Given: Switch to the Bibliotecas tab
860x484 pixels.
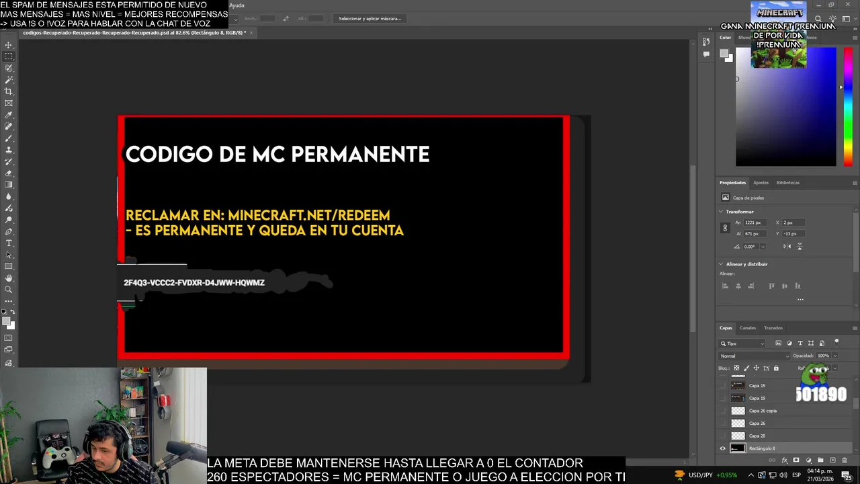Looking at the screenshot, I should (x=788, y=183).
